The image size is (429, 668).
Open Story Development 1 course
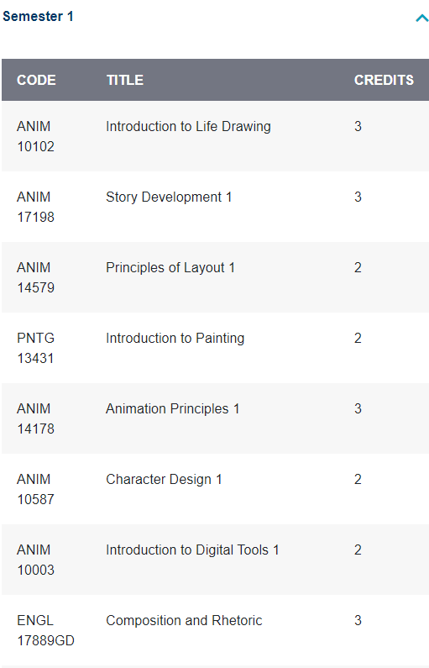[169, 197]
